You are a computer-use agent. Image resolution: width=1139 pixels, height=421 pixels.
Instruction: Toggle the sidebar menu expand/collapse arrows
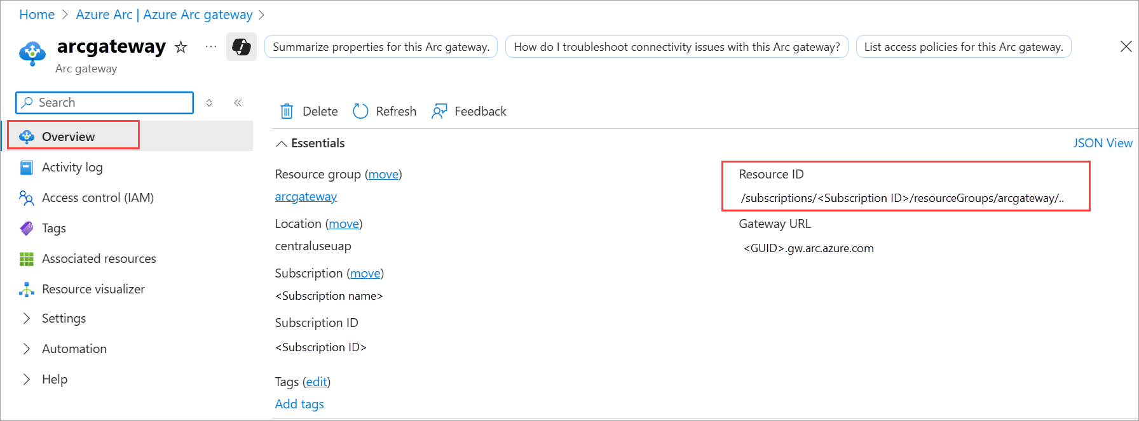(209, 103)
